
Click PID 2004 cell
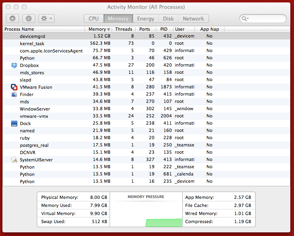(x=166, y=116)
